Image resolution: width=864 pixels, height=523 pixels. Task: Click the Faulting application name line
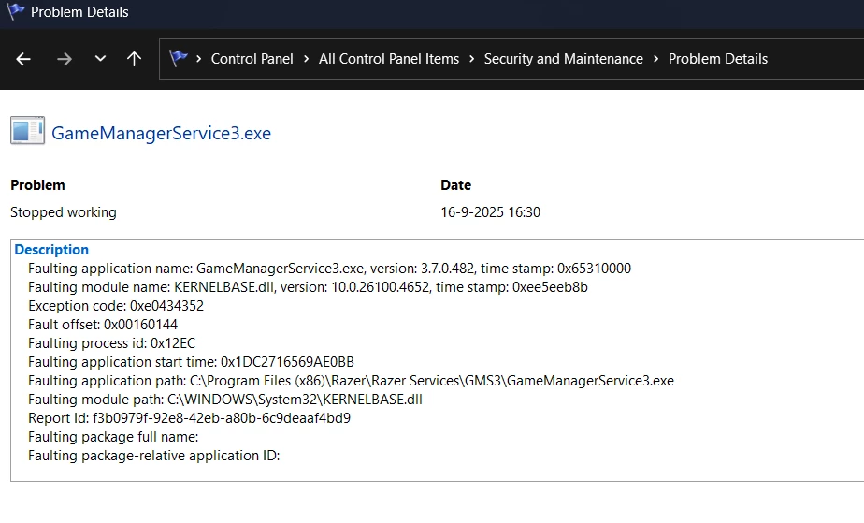tap(329, 269)
